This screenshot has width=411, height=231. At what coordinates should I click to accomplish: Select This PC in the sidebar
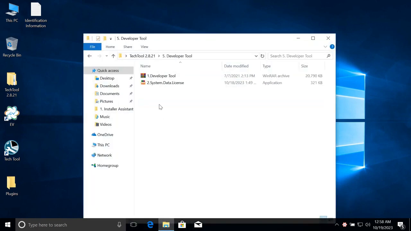pyautogui.click(x=103, y=145)
